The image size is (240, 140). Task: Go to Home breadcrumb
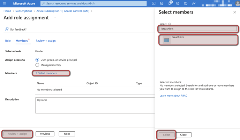(7, 11)
